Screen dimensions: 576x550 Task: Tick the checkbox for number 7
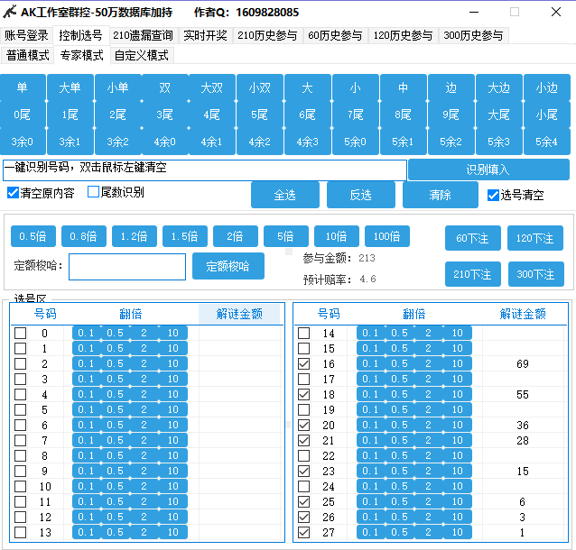pyautogui.click(x=21, y=441)
